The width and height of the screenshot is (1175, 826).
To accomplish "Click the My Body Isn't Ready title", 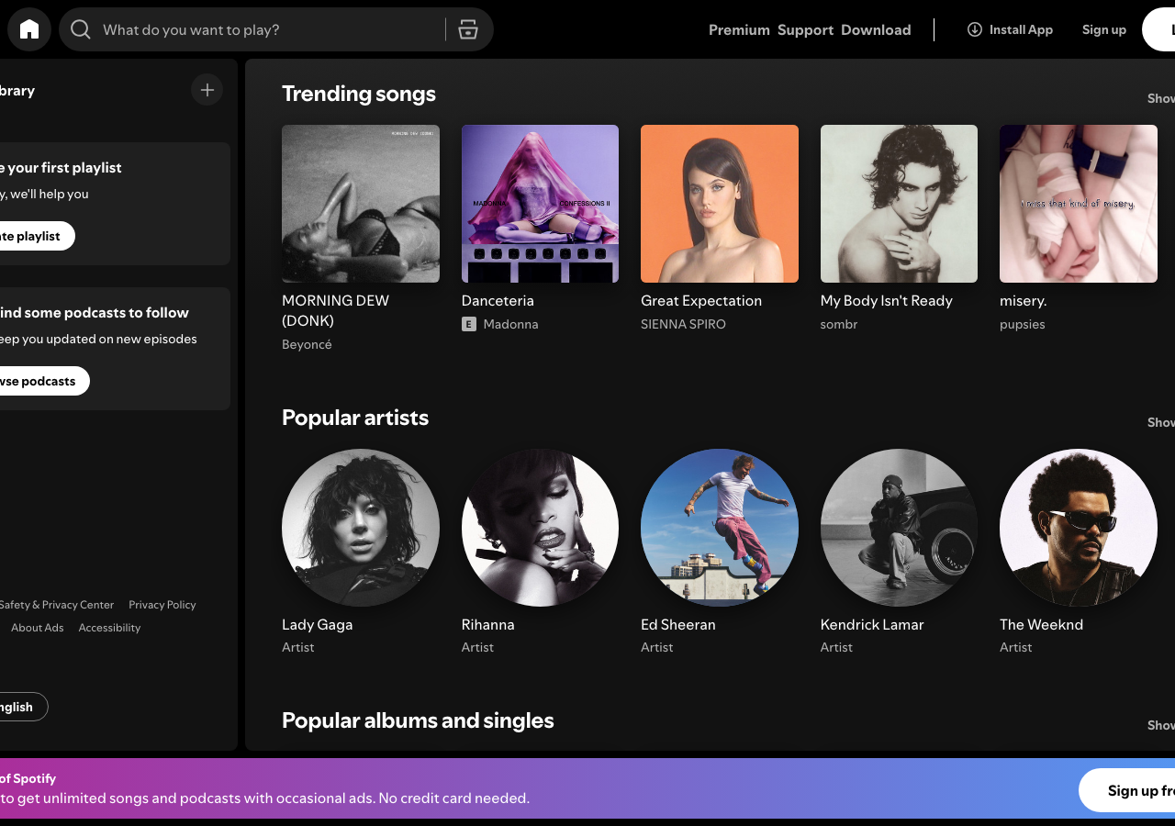I will 887,300.
